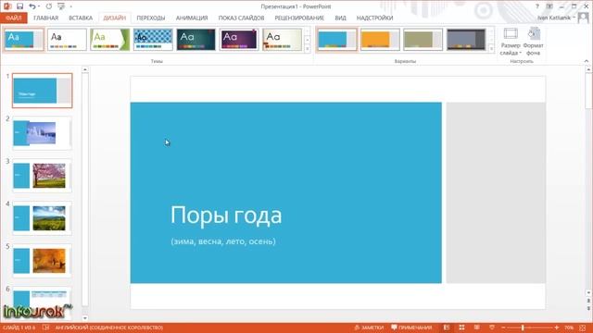The image size is (593, 333).
Task: Switch to the АНИМАЦИЯ tab
Action: point(192,18)
